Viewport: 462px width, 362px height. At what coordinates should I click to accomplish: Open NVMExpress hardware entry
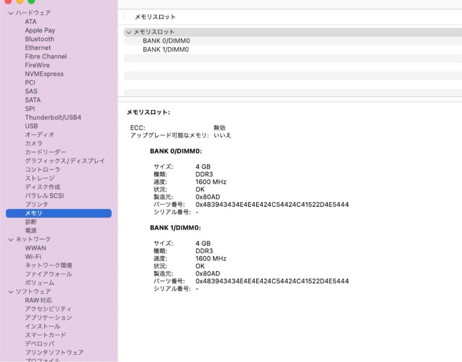[x=44, y=74]
